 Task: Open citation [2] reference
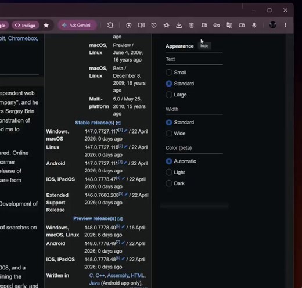[x=121, y=146]
